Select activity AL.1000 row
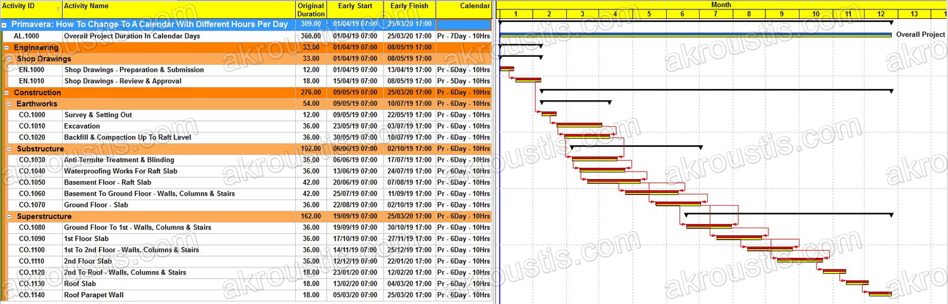Viewport: 948px width, 304px height. pyautogui.click(x=246, y=36)
